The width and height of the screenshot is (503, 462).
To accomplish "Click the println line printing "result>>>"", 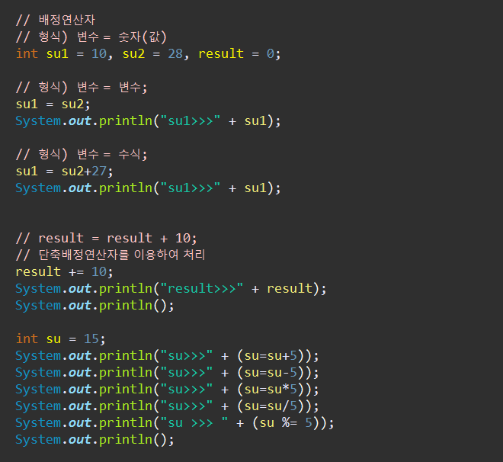I will [171, 289].
